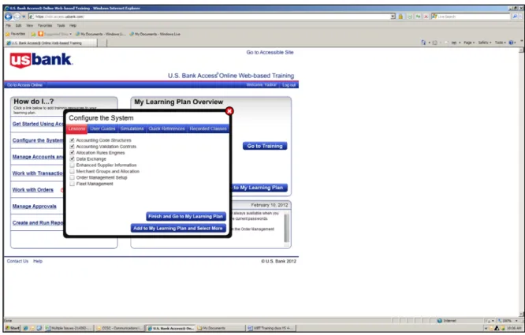The height and width of the screenshot is (335, 525).
Task: Toggle the Accounting Code Structures checkbox
Action: [x=72, y=140]
